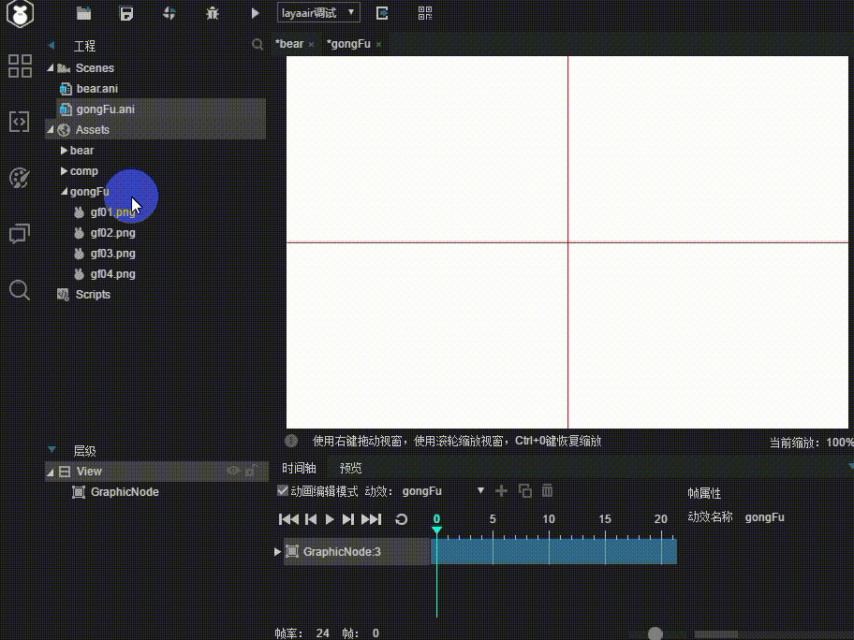This screenshot has height=640, width=854.
Task: Toggle 动画编辑模式 checkbox
Action: tap(283, 490)
